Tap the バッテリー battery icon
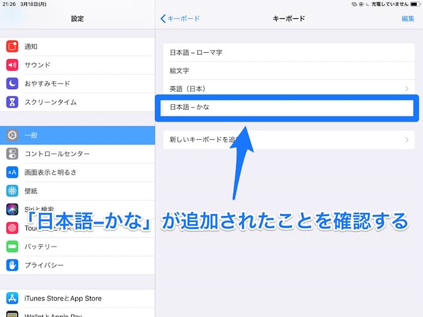 point(12,247)
